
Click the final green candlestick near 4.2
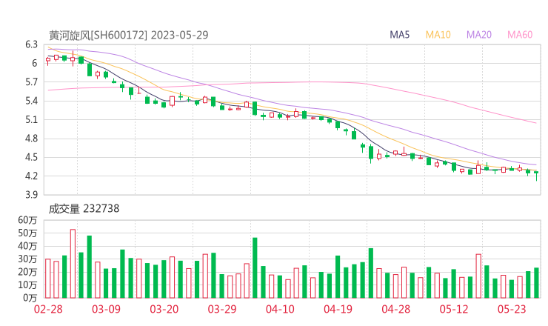click(536, 176)
